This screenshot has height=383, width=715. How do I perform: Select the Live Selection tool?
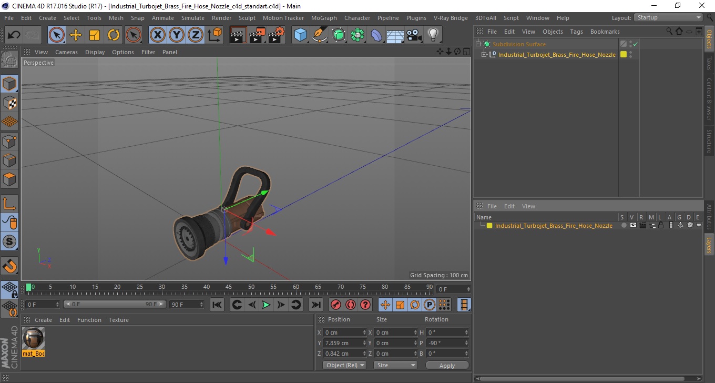tap(57, 35)
